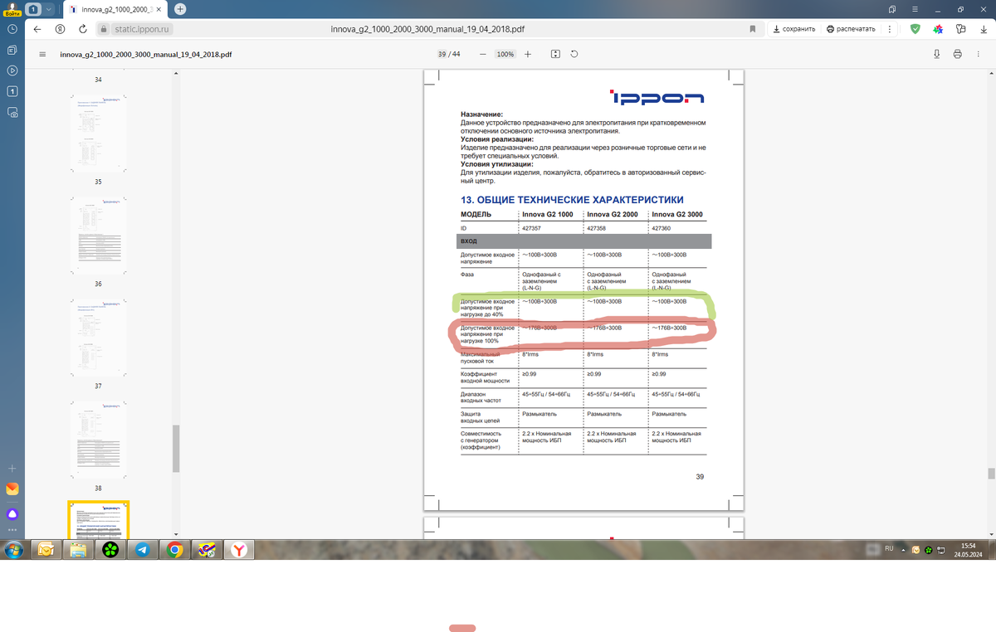This screenshot has height=632, width=996.
Task: Click the thumbnail panel scrollbar handle
Action: (x=175, y=449)
